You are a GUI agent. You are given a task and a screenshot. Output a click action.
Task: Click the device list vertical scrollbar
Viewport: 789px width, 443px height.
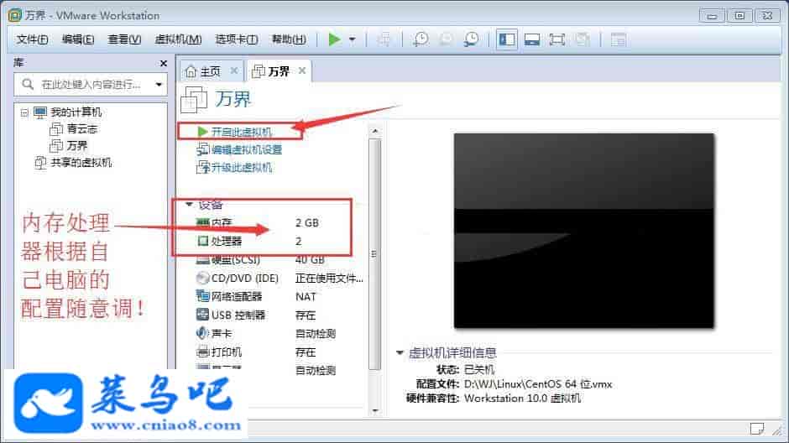(374, 252)
